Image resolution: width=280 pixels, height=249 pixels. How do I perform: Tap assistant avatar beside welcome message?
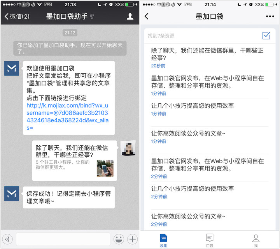coord(12,68)
